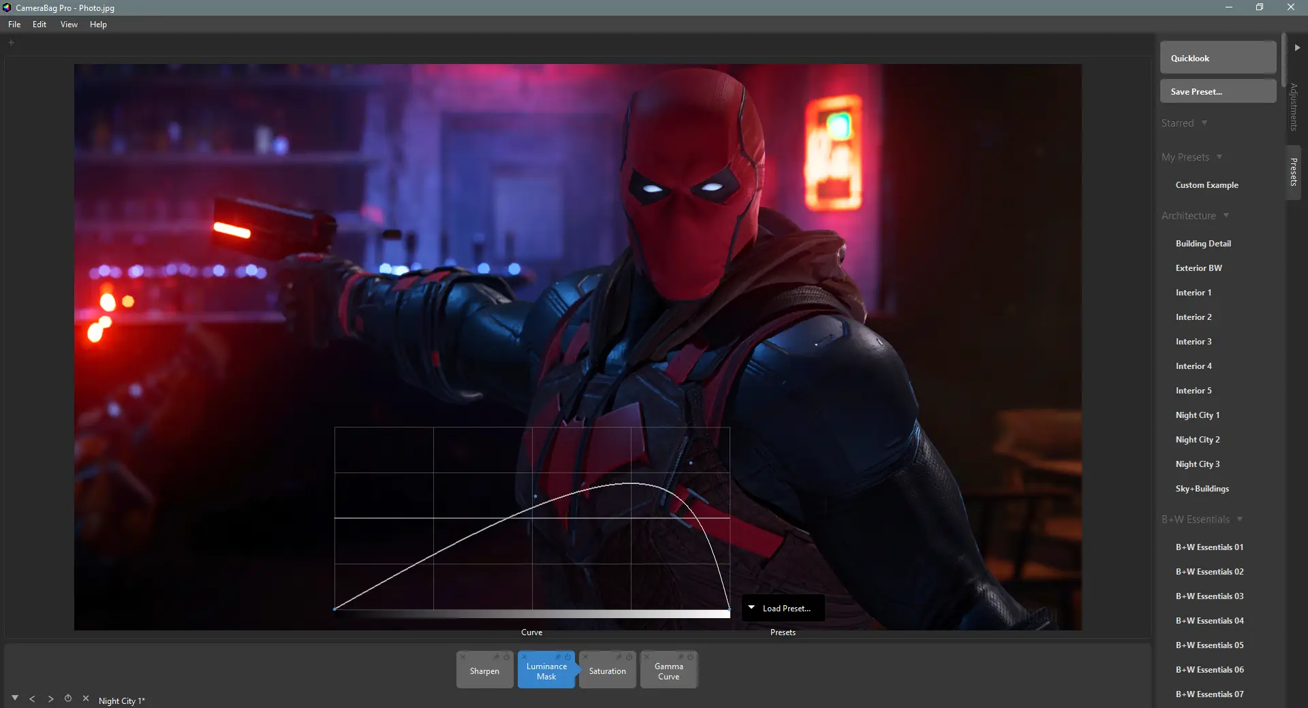Viewport: 1308px width, 708px height.
Task: Toggle power on the Sharpen tile
Action: [506, 657]
